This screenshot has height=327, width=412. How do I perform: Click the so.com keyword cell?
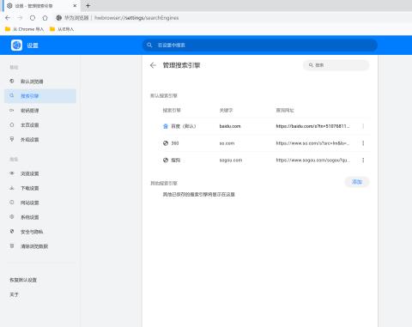click(227, 143)
